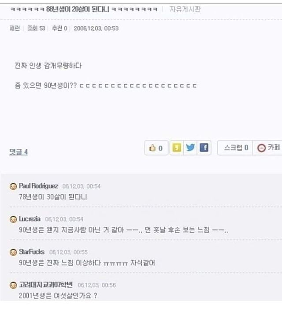282x310 pixels.
Task: Click Paul Rodriguez's smiley avatar icon
Action: coord(13,186)
